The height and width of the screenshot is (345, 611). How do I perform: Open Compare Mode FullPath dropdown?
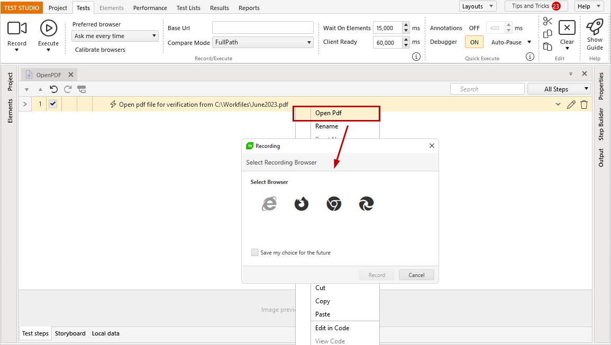pyautogui.click(x=263, y=42)
